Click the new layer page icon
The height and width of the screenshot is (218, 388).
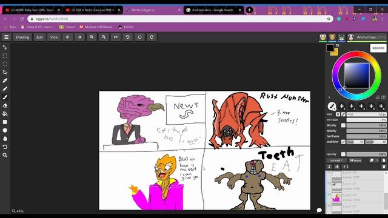(384, 160)
